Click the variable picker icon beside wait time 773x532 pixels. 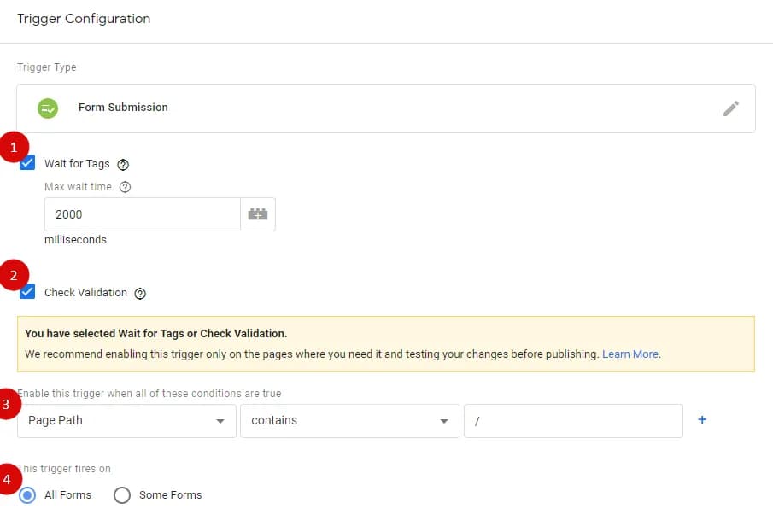(x=257, y=213)
